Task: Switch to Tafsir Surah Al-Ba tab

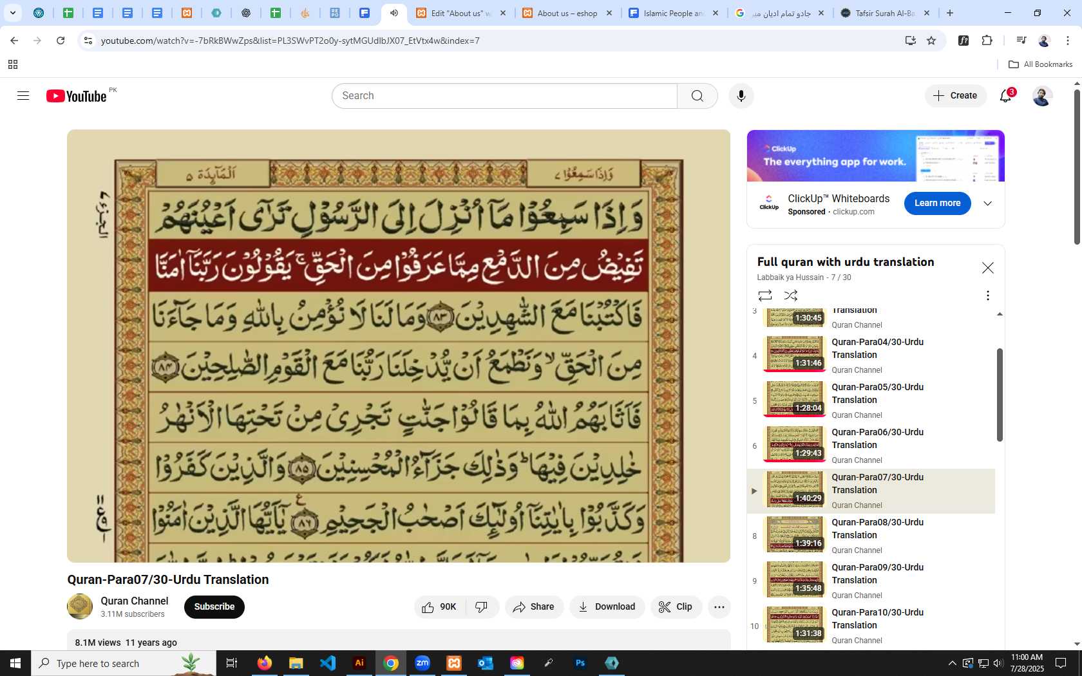Action: pyautogui.click(x=885, y=13)
